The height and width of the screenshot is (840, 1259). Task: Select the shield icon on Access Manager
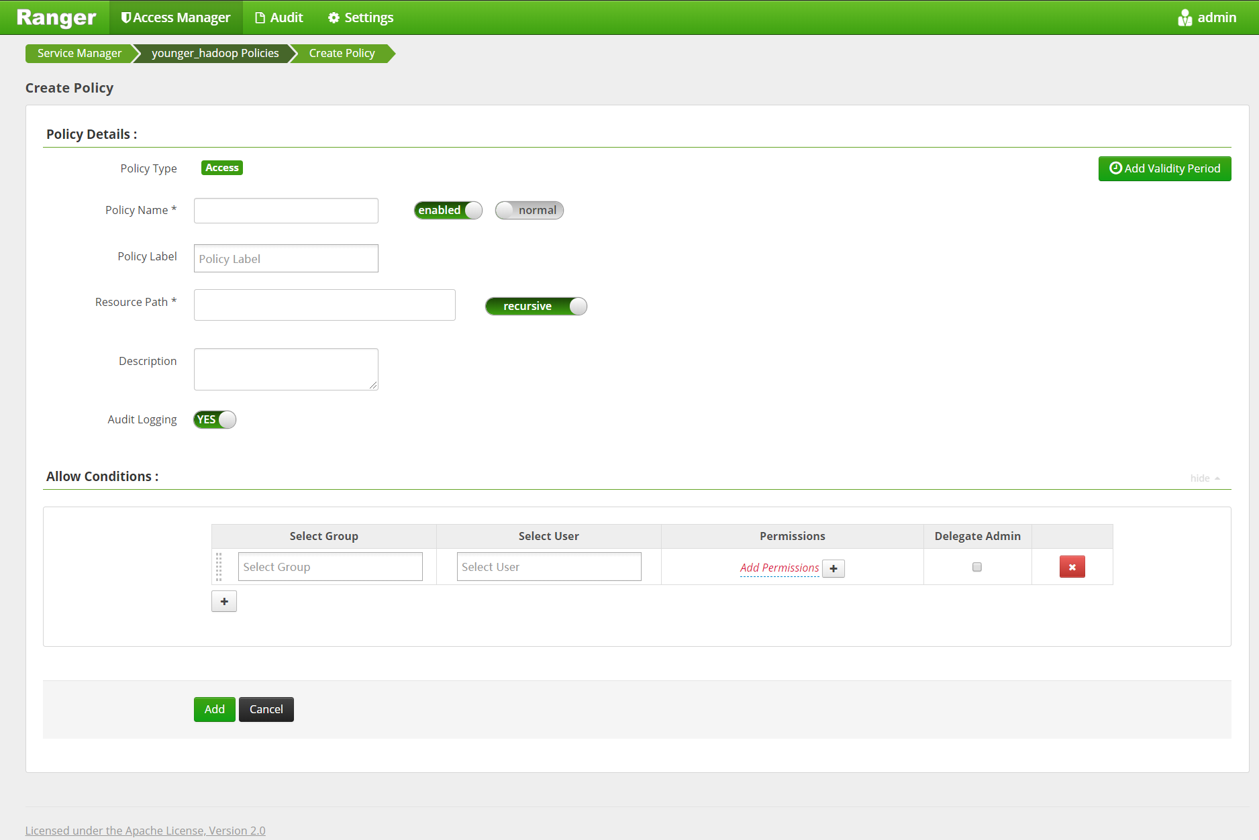[x=125, y=17]
